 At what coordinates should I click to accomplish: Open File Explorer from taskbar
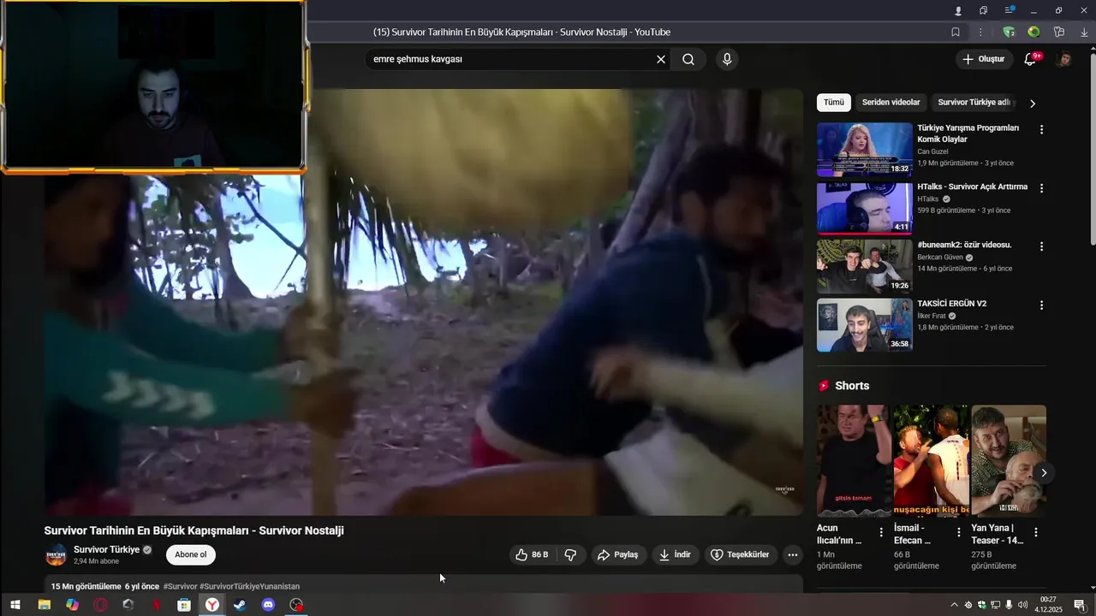44,605
